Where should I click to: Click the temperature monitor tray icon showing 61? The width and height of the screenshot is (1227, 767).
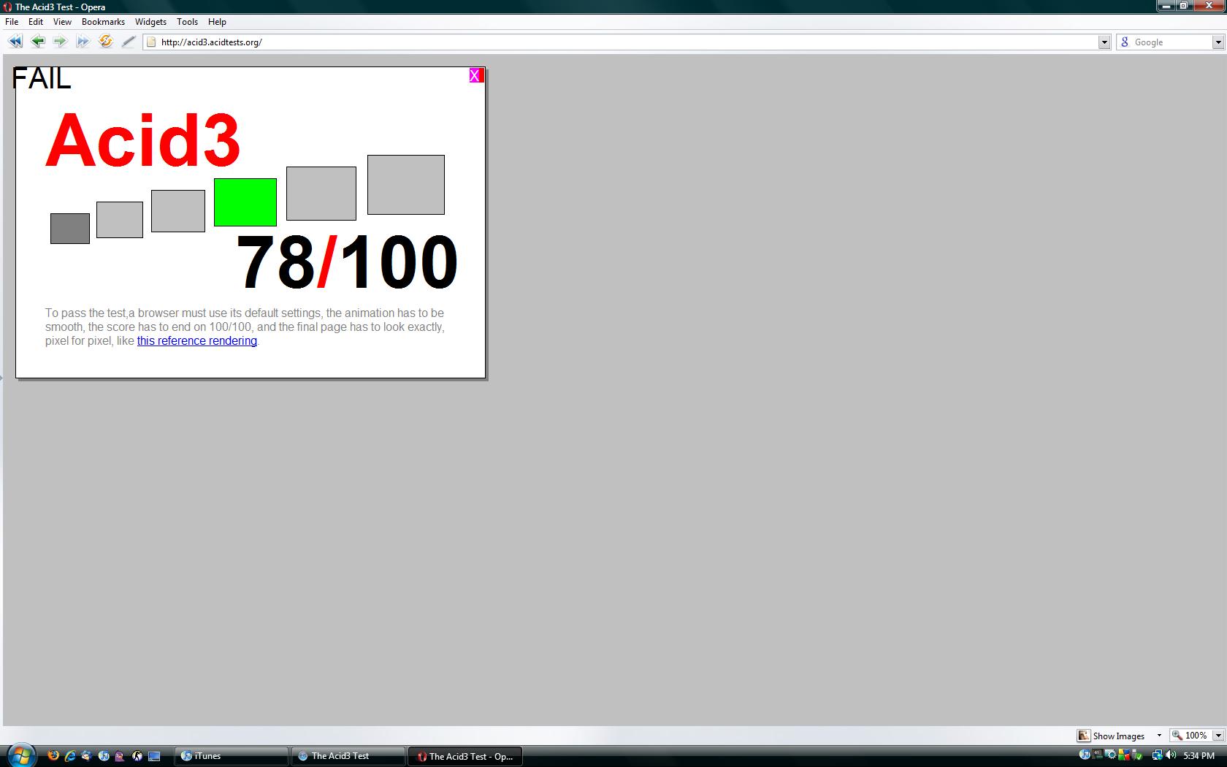coord(1097,754)
